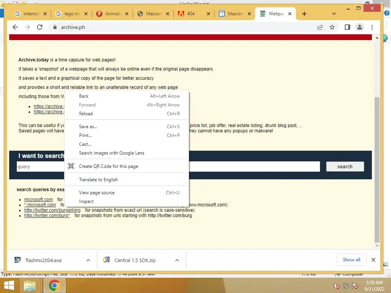This screenshot has height=293, width=391.
Task: Close the active Webpage archive tab
Action: [290, 14]
